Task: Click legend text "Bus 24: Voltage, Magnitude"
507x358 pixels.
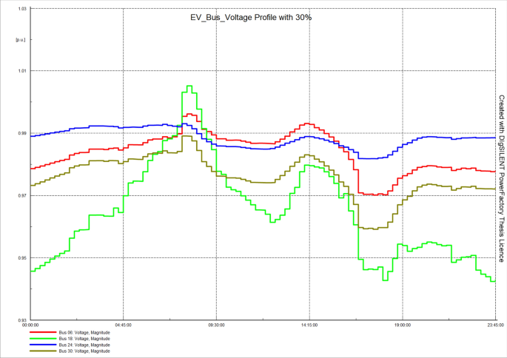Action: coord(84,345)
